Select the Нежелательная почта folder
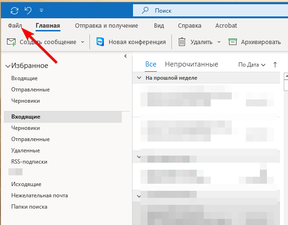The height and width of the screenshot is (225, 288). click(39, 195)
